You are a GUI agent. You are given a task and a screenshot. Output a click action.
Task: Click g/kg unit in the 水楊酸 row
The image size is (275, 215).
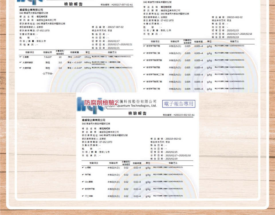[148, 168]
